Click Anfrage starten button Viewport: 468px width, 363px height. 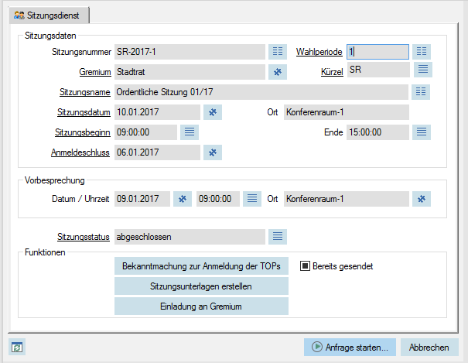click(350, 348)
